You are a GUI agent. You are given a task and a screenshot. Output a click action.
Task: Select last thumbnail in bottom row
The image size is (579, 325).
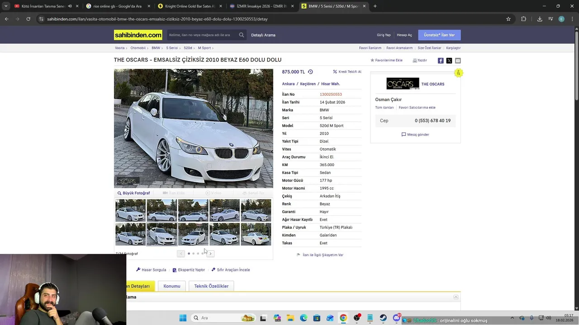point(256,234)
